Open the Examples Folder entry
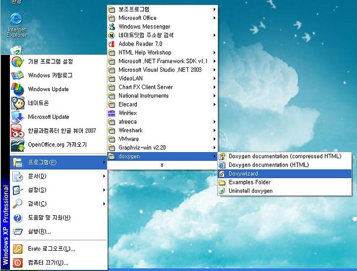Viewport: 357px width, 271px height. tap(285, 182)
